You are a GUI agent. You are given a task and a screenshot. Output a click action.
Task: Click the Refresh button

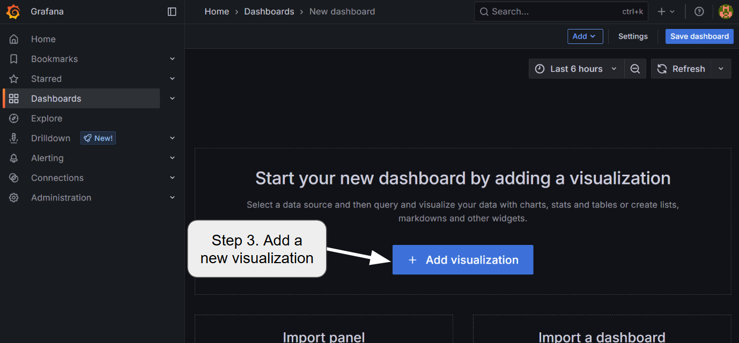(681, 69)
